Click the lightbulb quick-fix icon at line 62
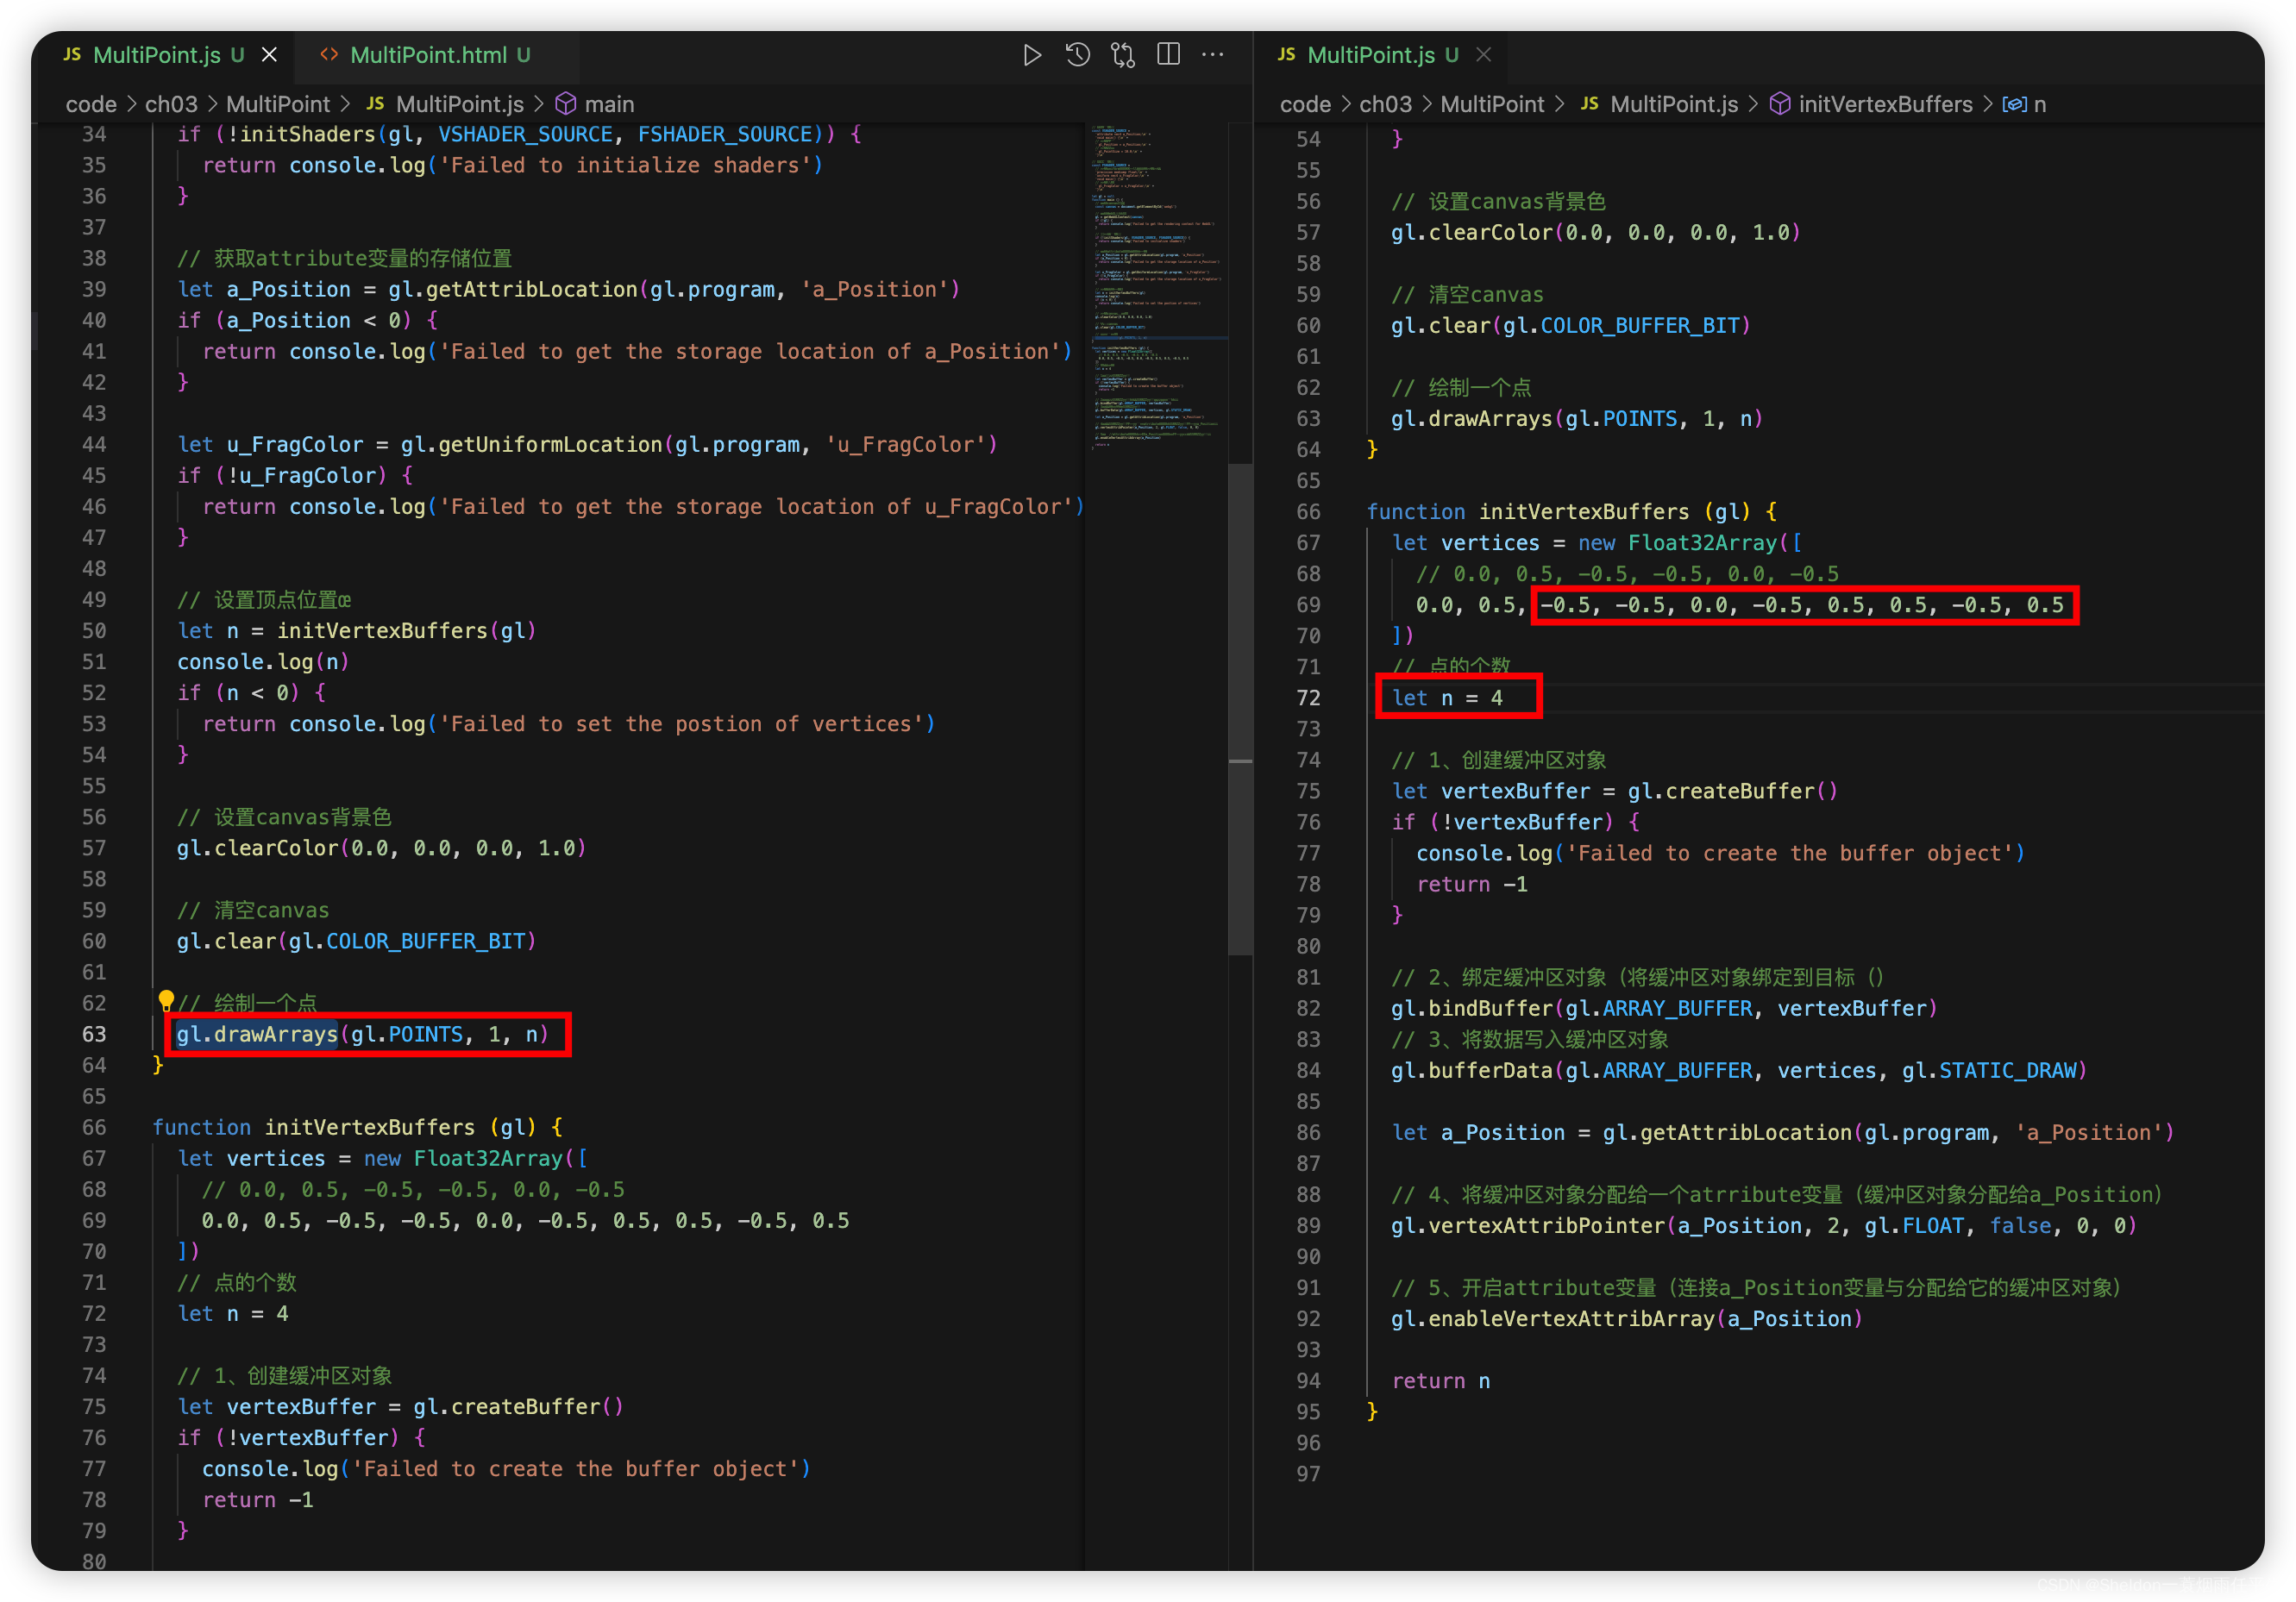Viewport: 2296px width, 1602px height. click(166, 999)
